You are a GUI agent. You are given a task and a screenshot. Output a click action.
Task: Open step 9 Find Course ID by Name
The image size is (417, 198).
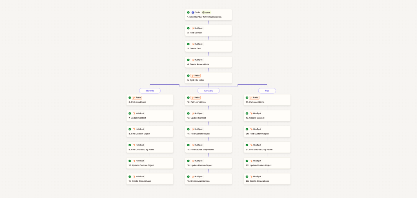(x=150, y=147)
